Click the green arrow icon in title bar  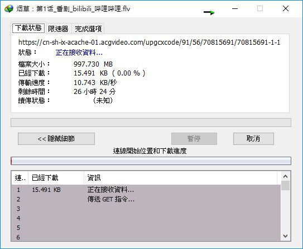pyautogui.click(x=209, y=12)
